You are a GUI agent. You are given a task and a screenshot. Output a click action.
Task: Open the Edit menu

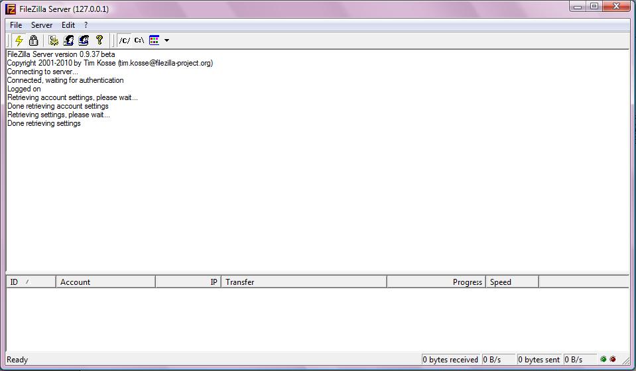(x=68, y=25)
